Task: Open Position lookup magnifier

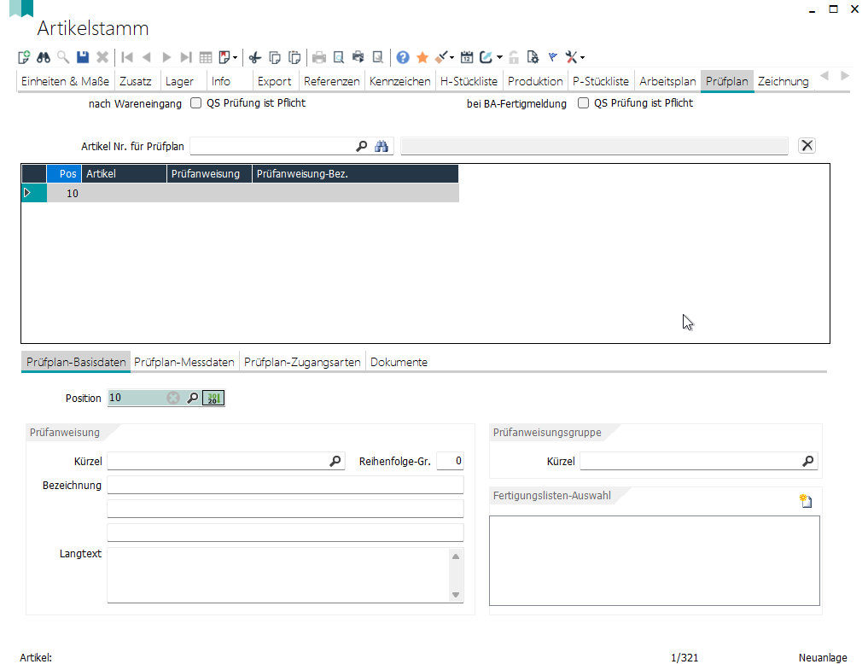Action: coord(193,398)
